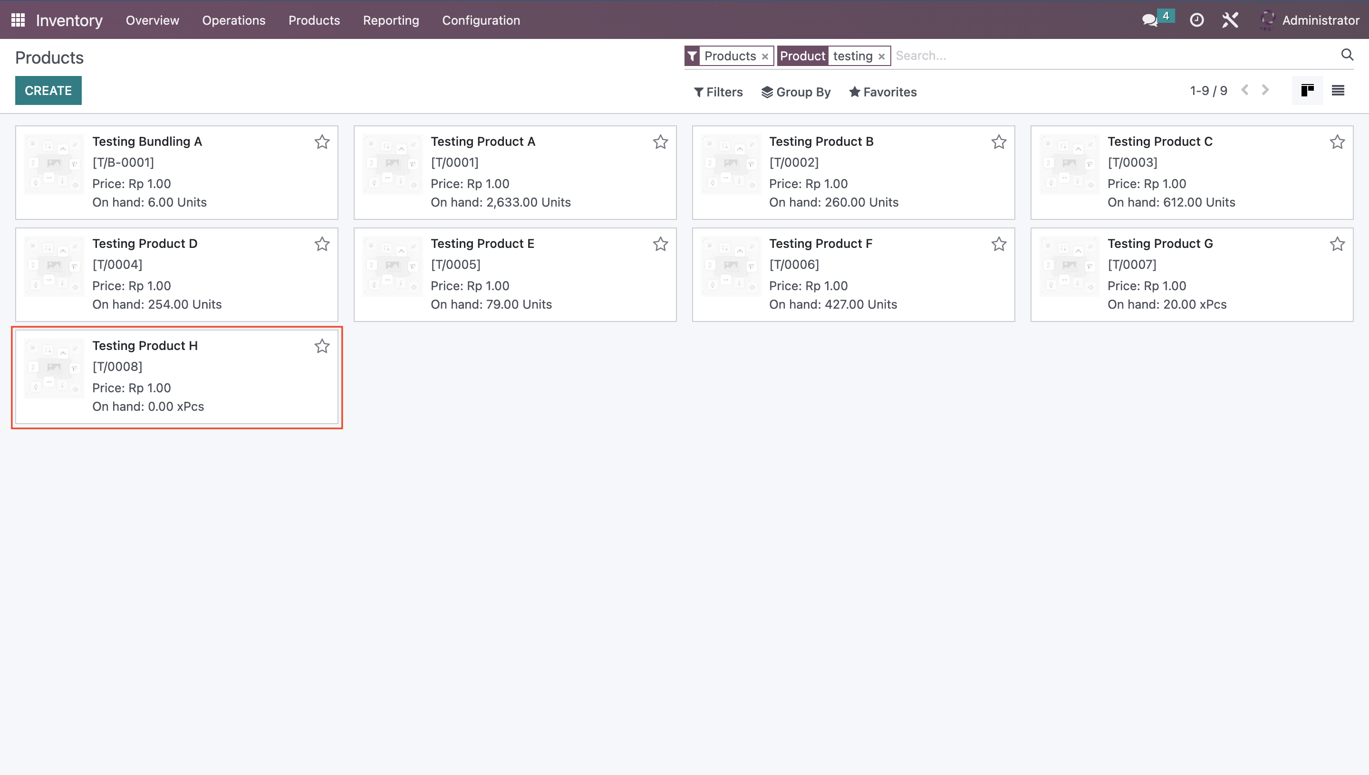Viewport: 1369px width, 775px height.
Task: Open the Configuration menu
Action: (481, 20)
